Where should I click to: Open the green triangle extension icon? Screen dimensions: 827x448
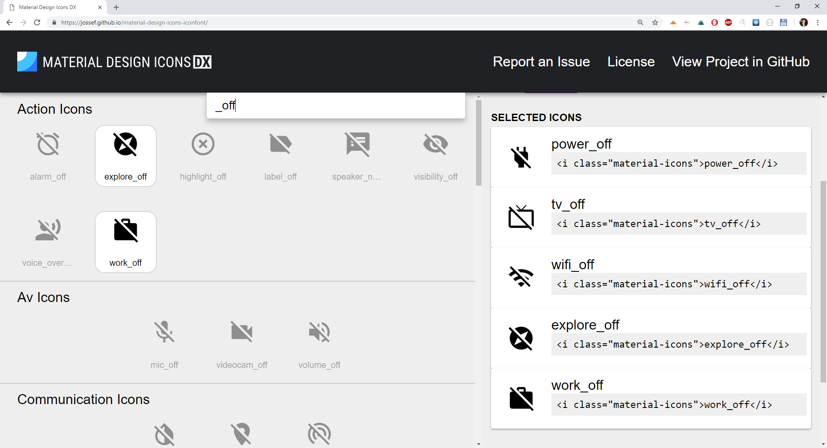click(701, 22)
